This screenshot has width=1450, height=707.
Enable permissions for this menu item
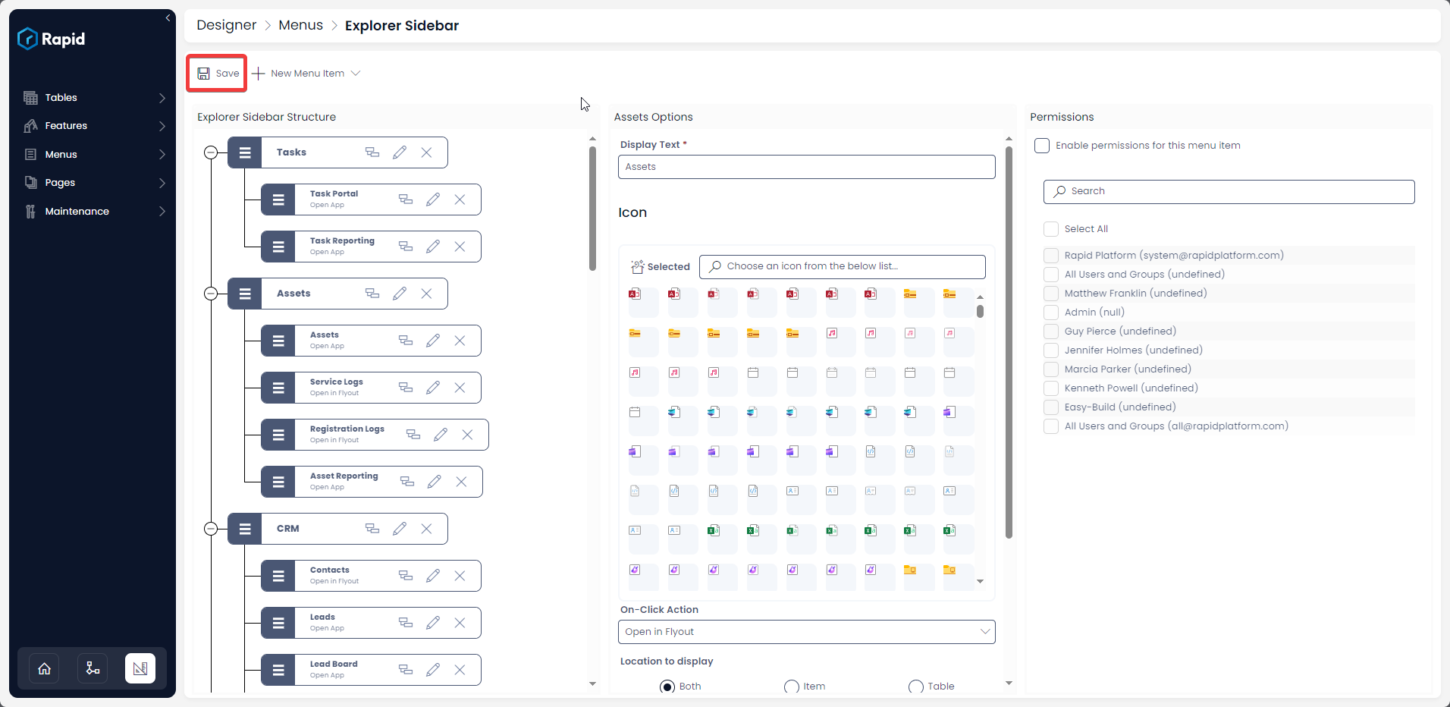click(1042, 146)
